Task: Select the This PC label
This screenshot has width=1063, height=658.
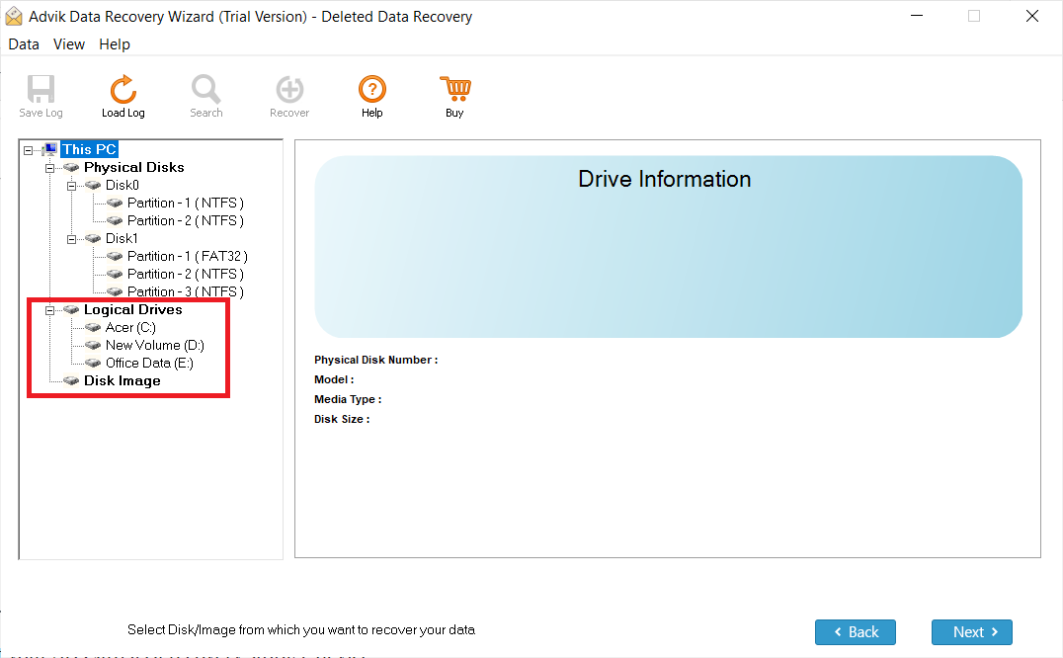Action: pyautogui.click(x=89, y=149)
